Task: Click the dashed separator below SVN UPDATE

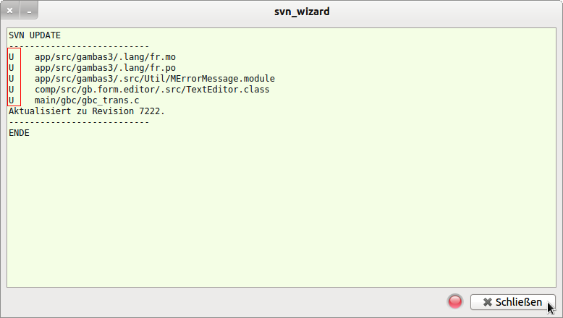Action: tap(78, 46)
